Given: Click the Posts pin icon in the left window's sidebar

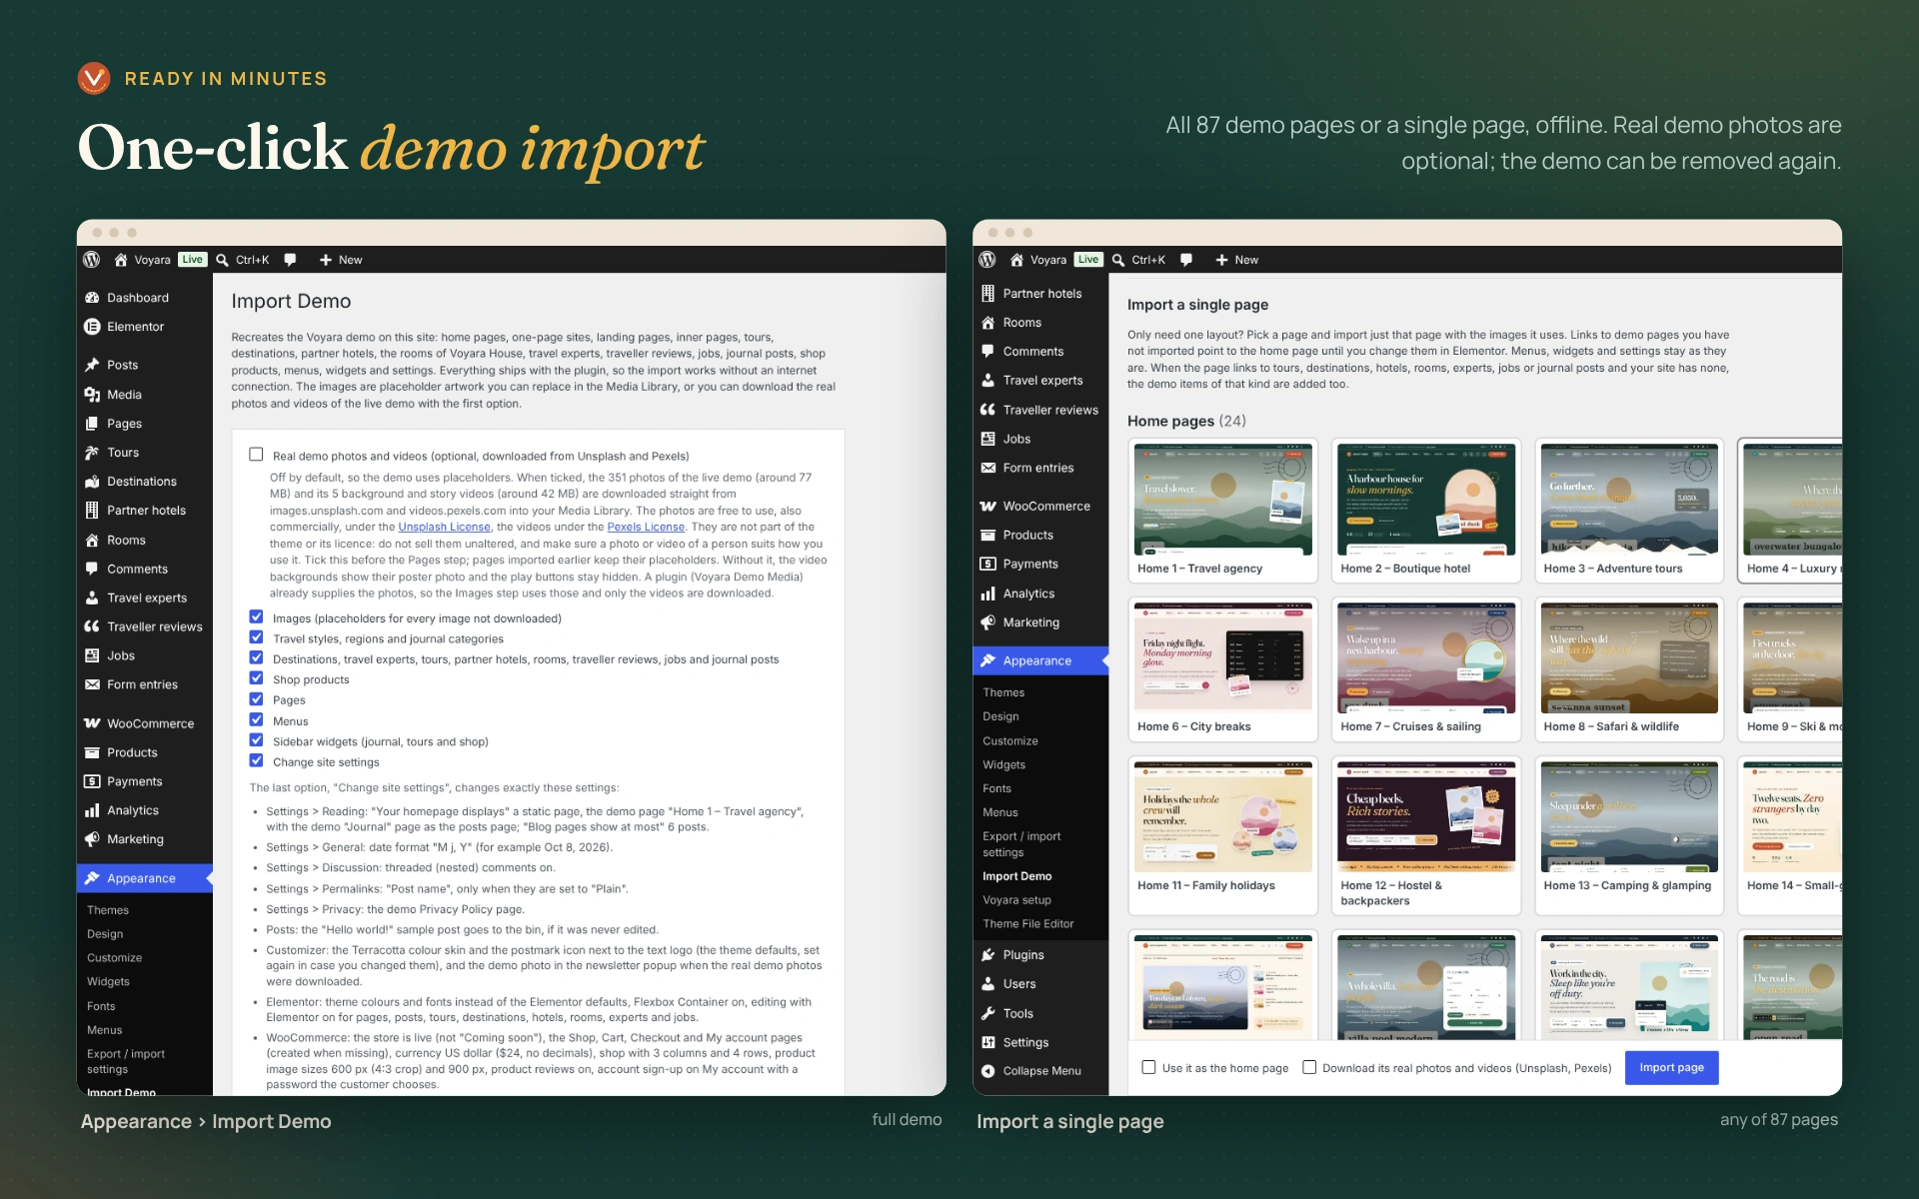Looking at the screenshot, I should 92,365.
